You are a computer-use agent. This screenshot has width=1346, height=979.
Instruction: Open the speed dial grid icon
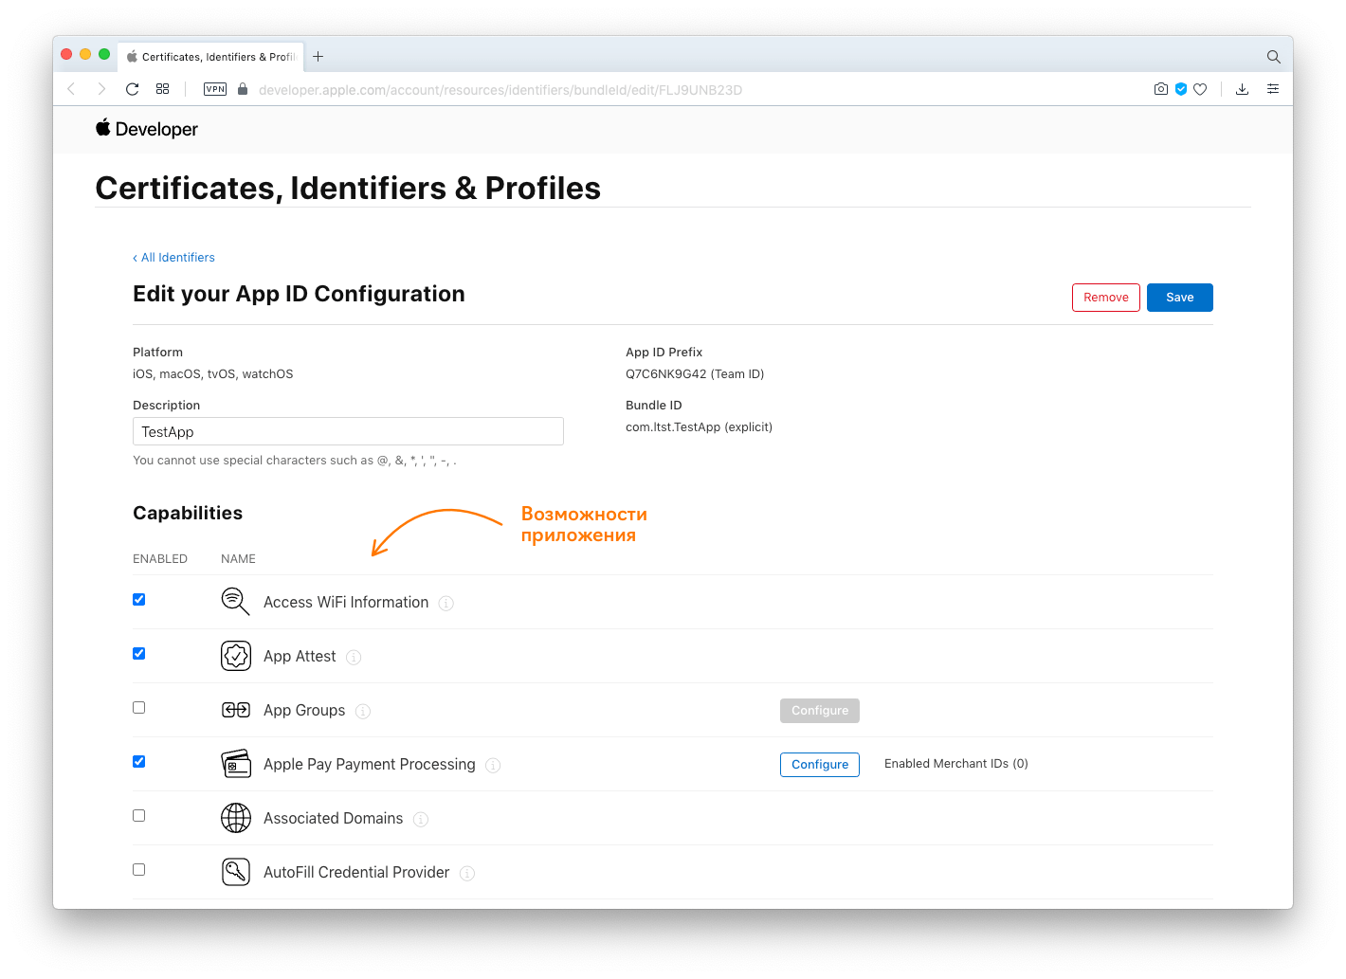(x=163, y=89)
